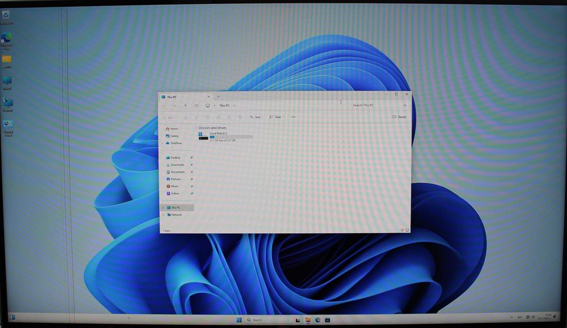Open Pictures folder in sidebar
Image resolution: width=567 pixels, height=328 pixels.
pyautogui.click(x=173, y=179)
